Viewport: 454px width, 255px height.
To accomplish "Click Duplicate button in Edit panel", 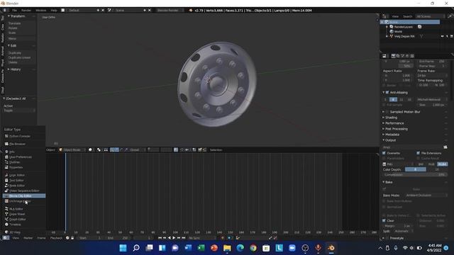I will pos(21,53).
